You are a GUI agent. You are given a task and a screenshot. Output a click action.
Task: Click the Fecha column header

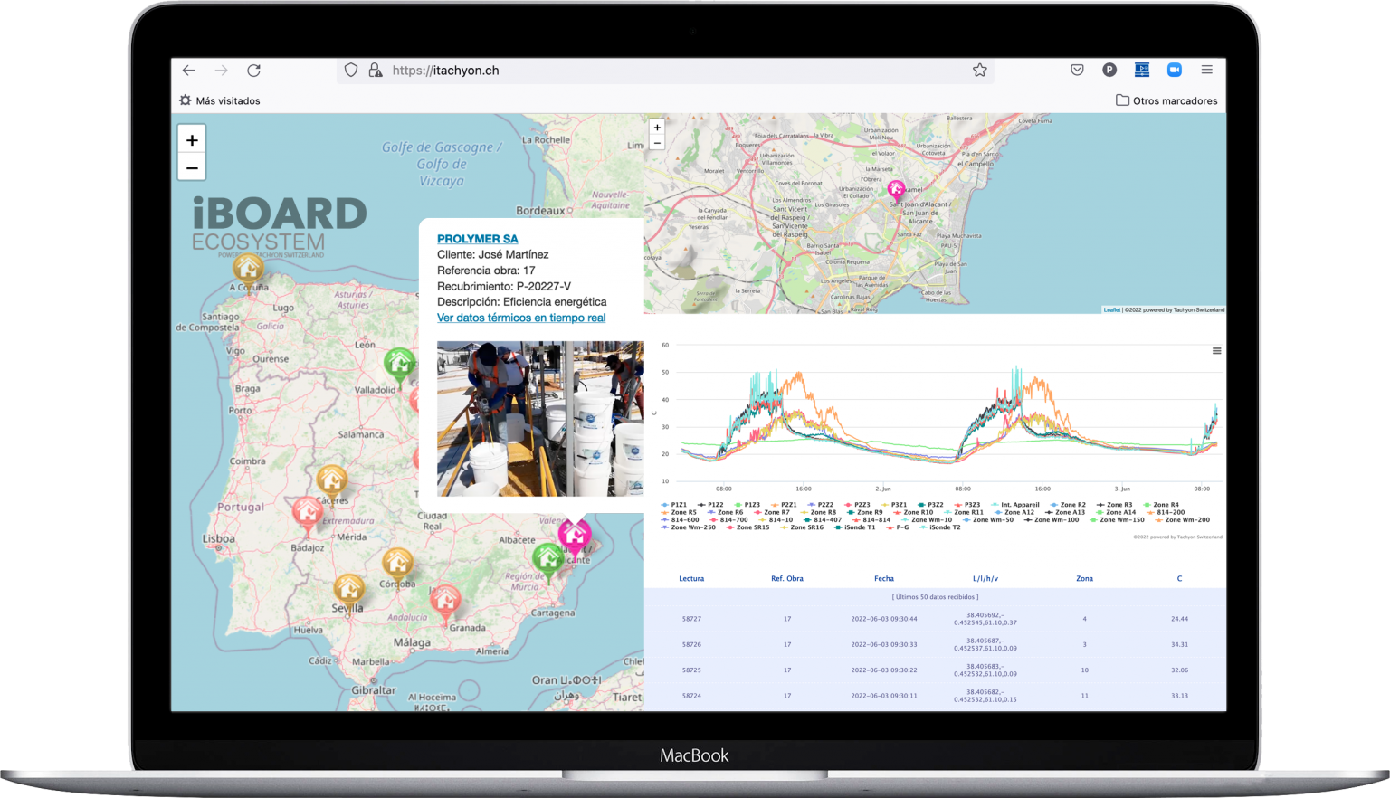point(884,578)
